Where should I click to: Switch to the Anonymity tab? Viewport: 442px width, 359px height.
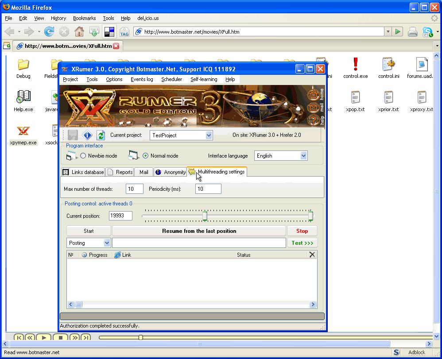tap(171, 172)
